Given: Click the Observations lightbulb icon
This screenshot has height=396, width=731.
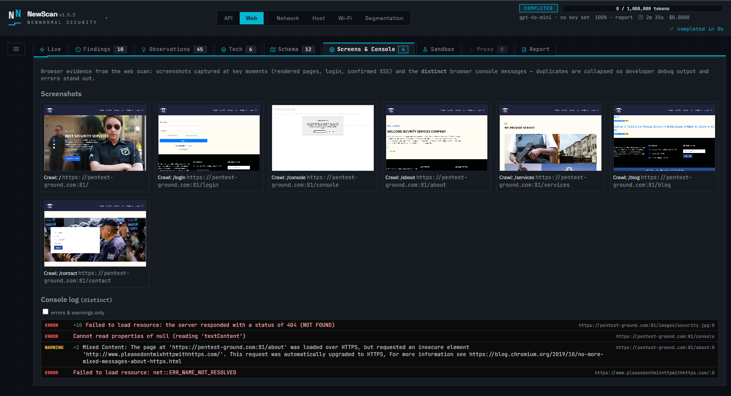Looking at the screenshot, I should [144, 50].
